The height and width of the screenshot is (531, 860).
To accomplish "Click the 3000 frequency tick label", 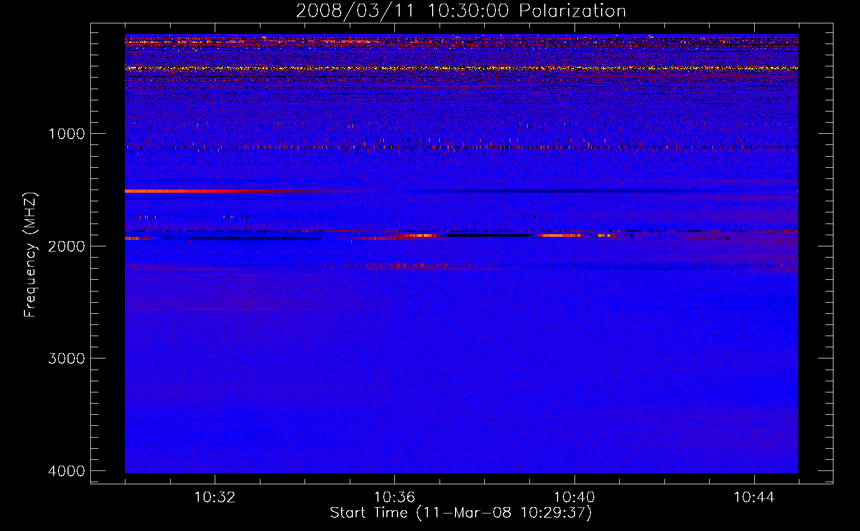I will tap(66, 358).
